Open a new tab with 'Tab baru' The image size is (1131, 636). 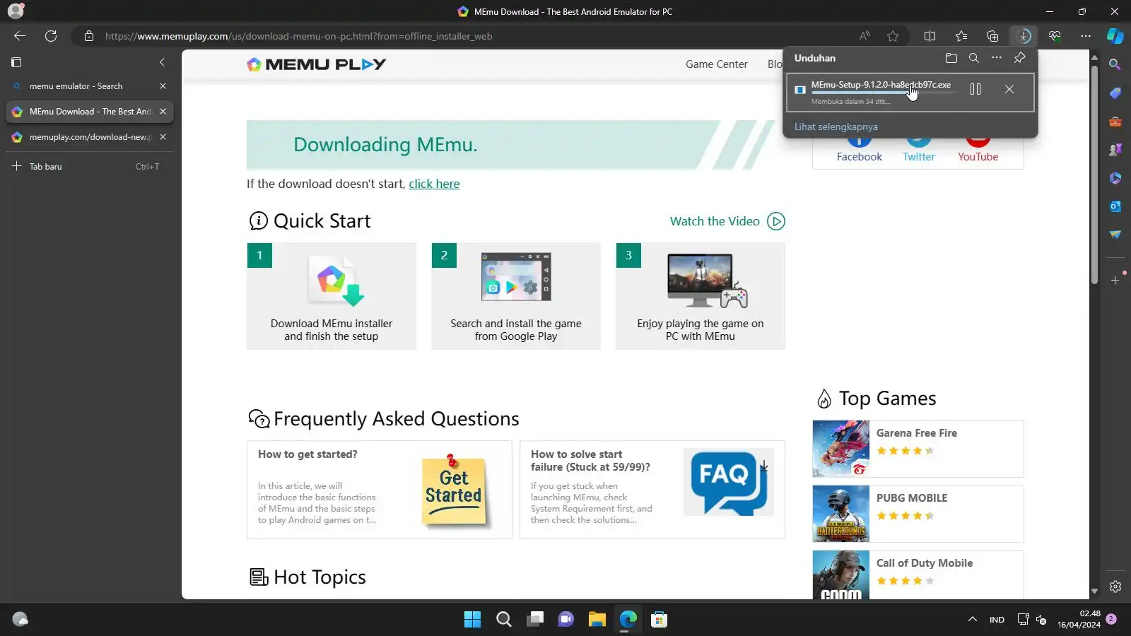[90, 167]
